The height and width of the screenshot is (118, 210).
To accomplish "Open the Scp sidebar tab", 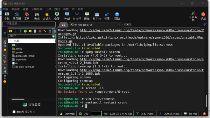I will (x=5, y=79).
